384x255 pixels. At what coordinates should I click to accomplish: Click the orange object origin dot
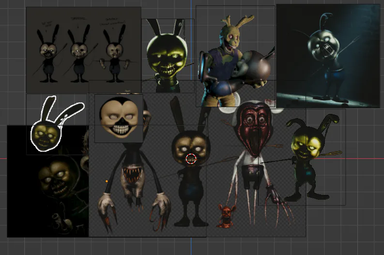coord(107,181)
